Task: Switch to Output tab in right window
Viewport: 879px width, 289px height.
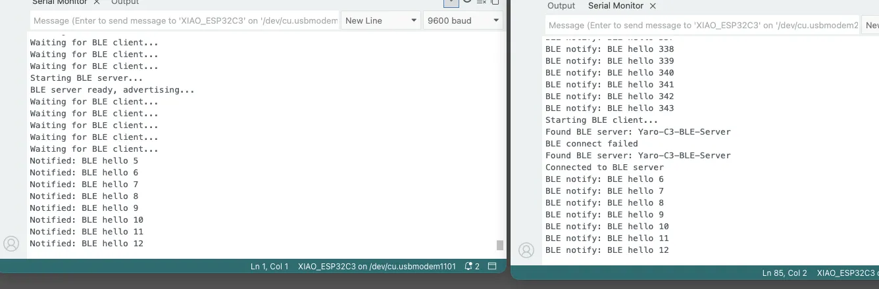Action: pos(561,6)
